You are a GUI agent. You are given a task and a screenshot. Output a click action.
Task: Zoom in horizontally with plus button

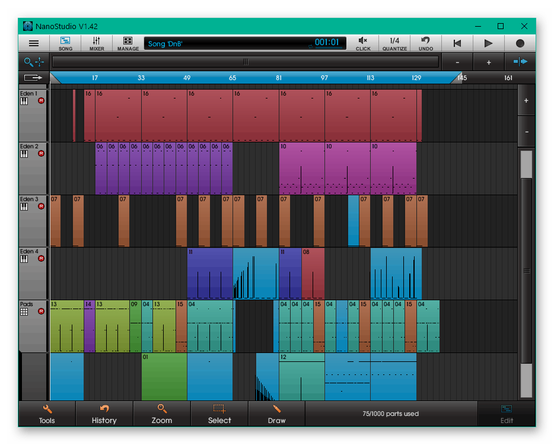tap(489, 62)
